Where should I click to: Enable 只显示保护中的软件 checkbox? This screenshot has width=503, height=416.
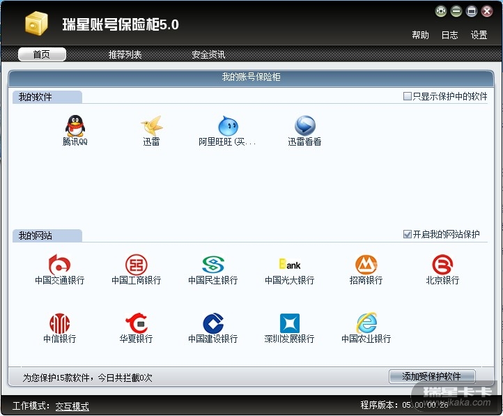(x=407, y=96)
